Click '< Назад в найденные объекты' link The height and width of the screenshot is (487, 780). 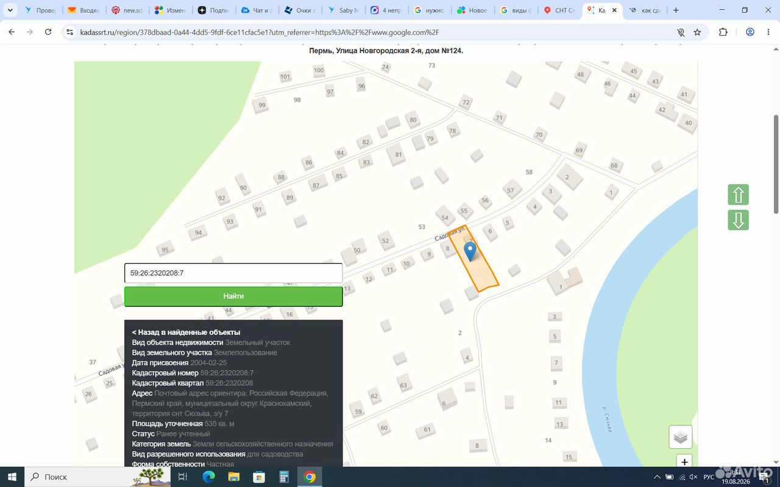click(186, 332)
